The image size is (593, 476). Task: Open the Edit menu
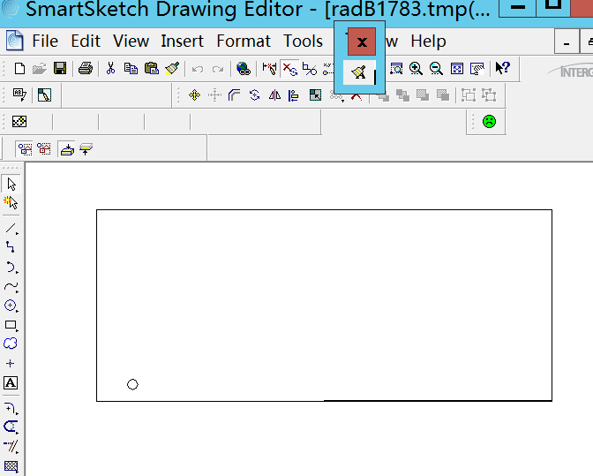click(86, 41)
